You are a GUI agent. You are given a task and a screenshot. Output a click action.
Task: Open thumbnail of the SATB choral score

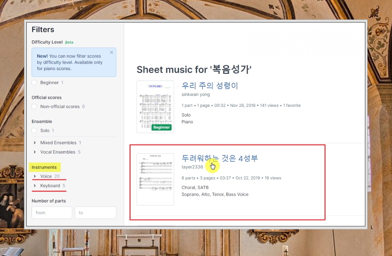tap(155, 179)
